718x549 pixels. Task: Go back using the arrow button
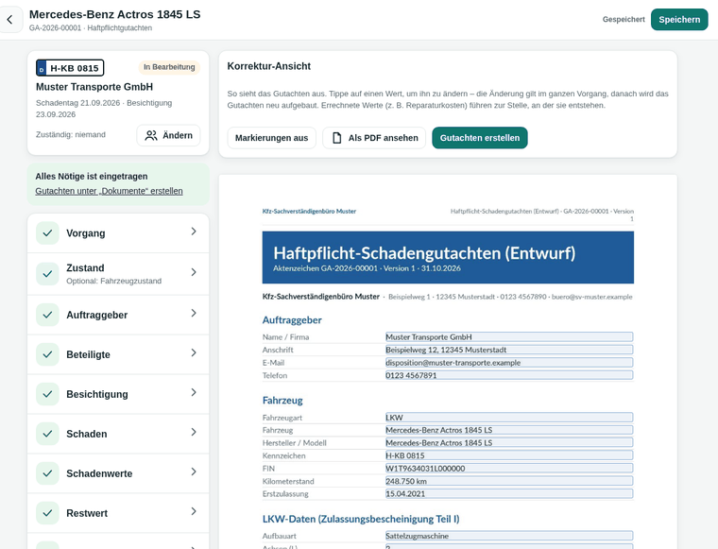tap(9, 20)
